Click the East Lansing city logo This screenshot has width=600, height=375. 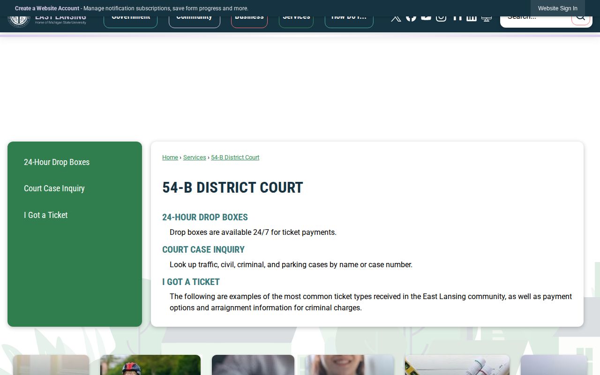point(47,22)
